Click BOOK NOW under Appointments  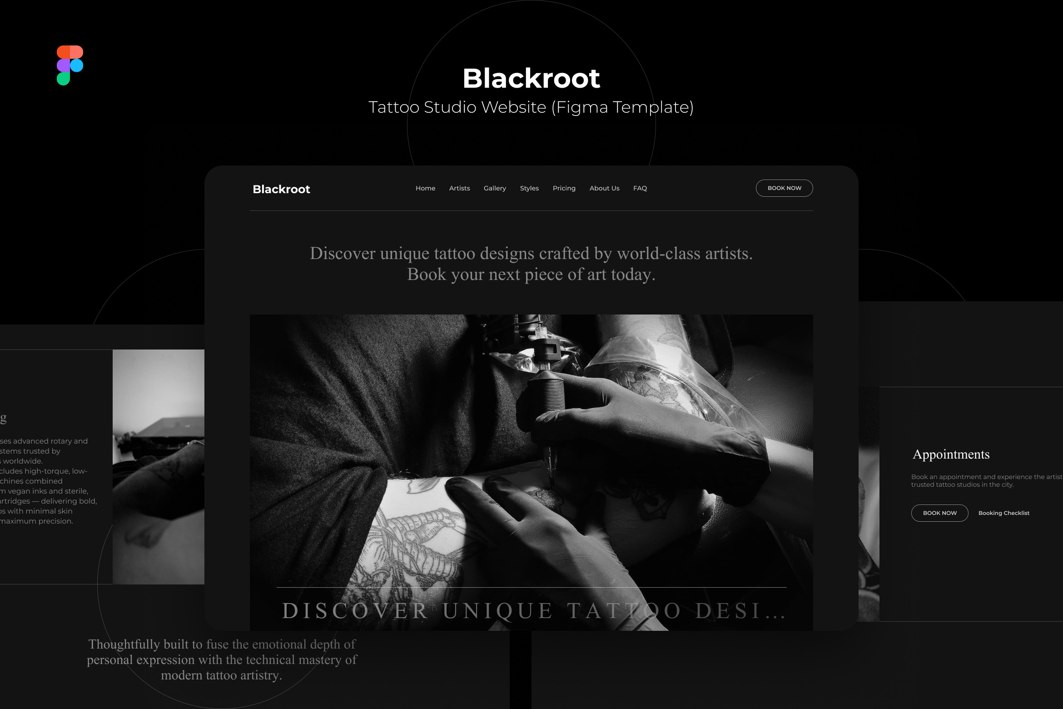(x=939, y=513)
